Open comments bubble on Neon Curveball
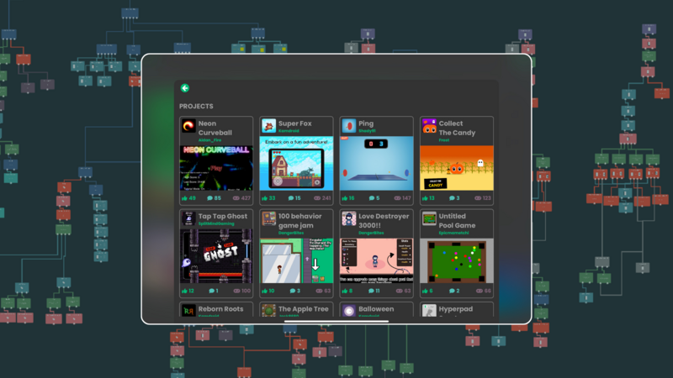 pos(209,198)
